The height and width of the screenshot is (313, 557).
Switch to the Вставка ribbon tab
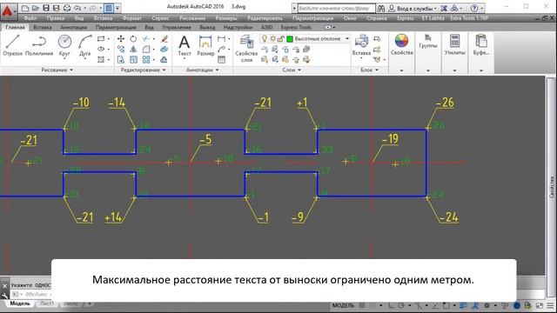[43, 27]
